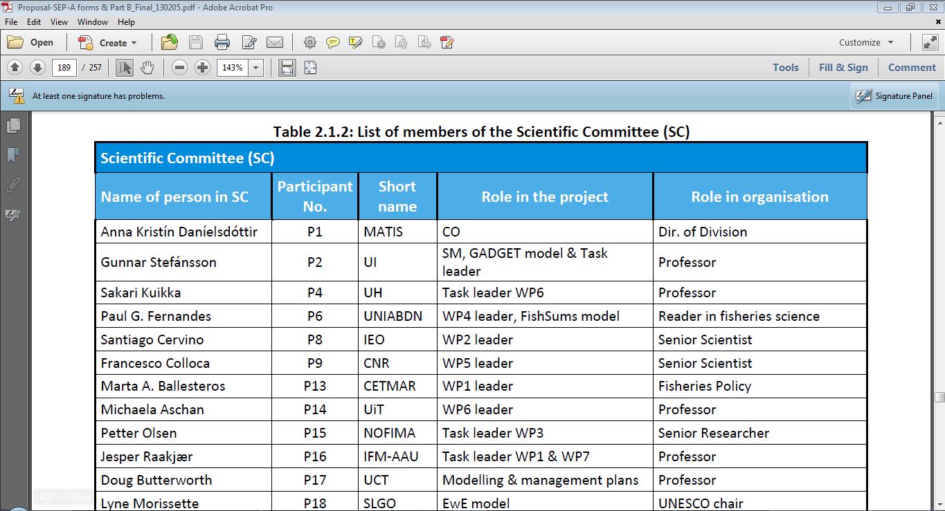Open the Attachments paperclip panel

coord(13,185)
